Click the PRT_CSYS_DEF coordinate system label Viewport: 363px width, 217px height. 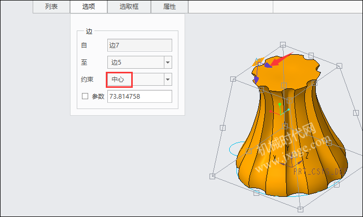click(x=320, y=172)
